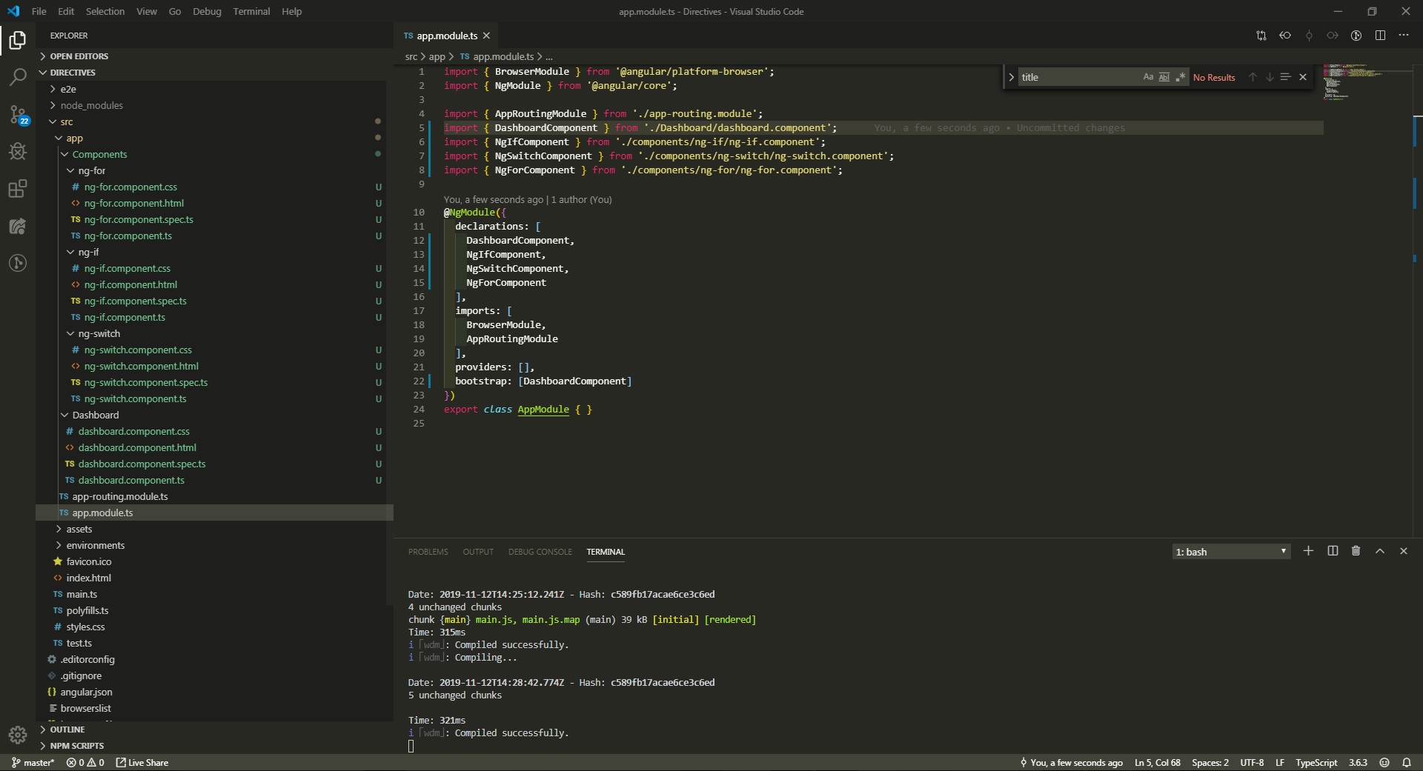This screenshot has width=1423, height=771.
Task: Toggle file blame annotations icon
Action: [x=1356, y=36]
